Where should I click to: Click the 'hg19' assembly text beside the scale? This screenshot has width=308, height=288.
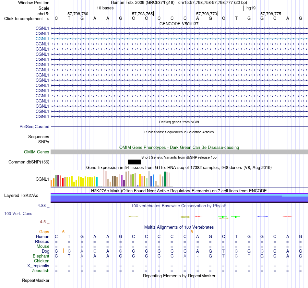click(x=251, y=8)
